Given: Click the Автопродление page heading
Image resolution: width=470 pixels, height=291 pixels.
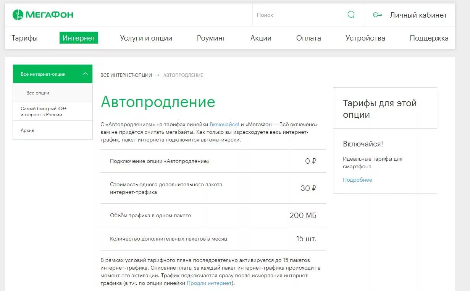Looking at the screenshot, I should coord(158,102).
